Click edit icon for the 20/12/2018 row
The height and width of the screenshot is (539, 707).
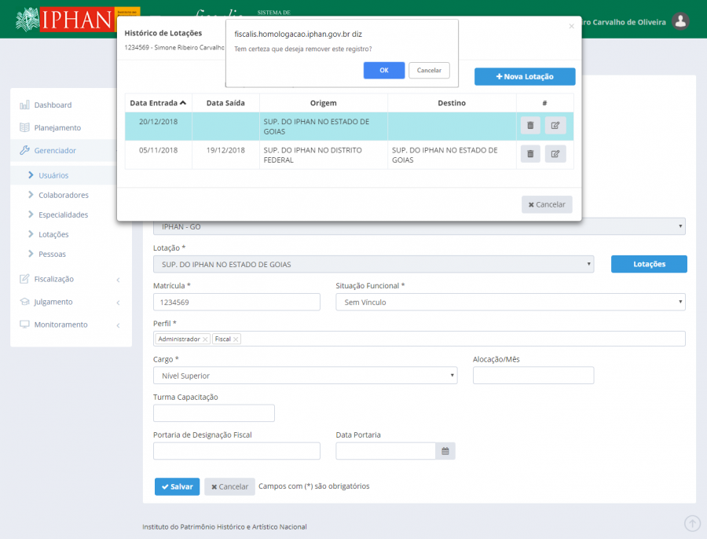pos(555,125)
